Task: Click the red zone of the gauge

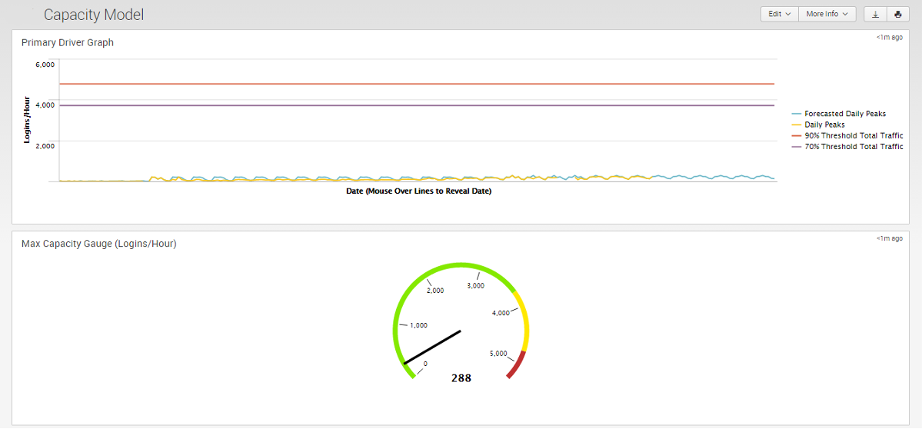Action: [x=517, y=364]
